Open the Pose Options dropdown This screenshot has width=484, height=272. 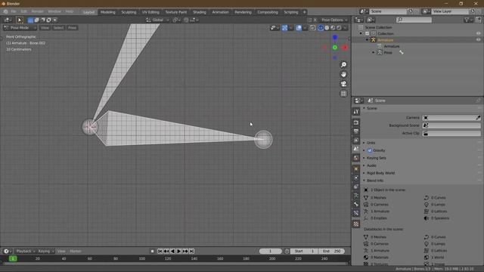(x=334, y=20)
